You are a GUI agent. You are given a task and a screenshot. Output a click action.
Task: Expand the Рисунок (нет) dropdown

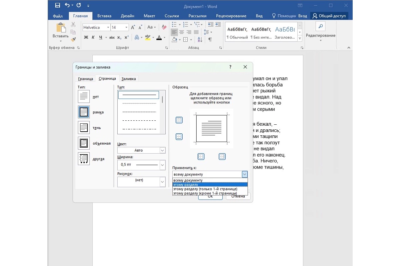tap(162, 182)
